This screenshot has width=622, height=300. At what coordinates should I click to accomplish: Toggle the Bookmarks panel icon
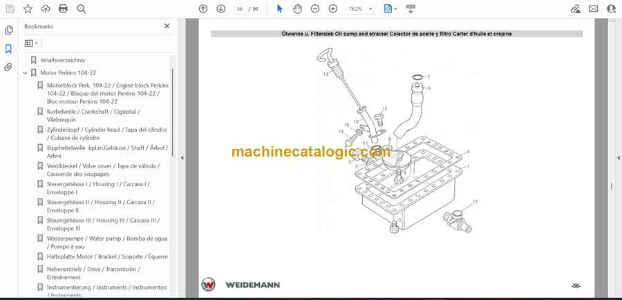point(8,49)
